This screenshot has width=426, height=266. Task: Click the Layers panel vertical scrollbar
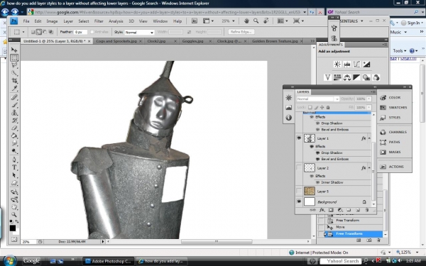click(x=373, y=171)
